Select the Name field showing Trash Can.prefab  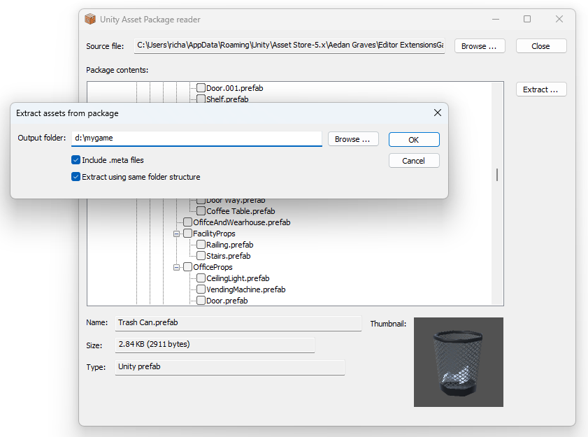click(x=238, y=323)
